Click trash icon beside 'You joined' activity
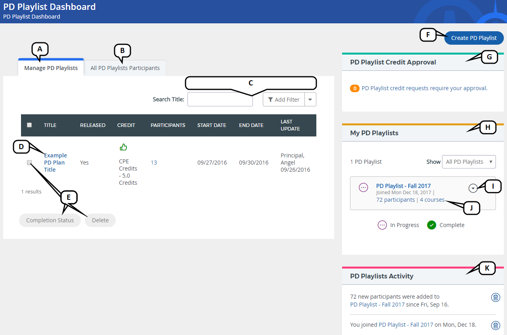The height and width of the screenshot is (335, 507). pos(495,325)
